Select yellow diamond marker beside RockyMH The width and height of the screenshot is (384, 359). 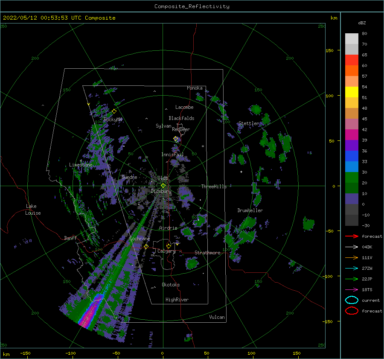(x=114, y=111)
